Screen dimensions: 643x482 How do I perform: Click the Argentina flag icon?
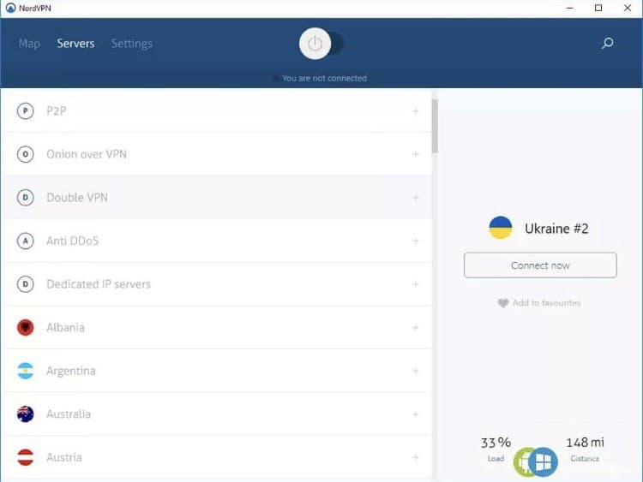pyautogui.click(x=26, y=371)
